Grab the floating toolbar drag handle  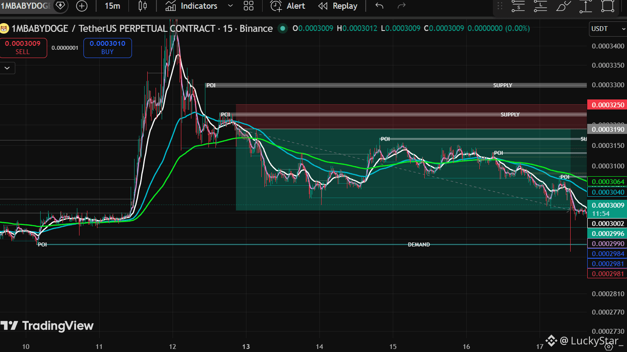coord(500,6)
